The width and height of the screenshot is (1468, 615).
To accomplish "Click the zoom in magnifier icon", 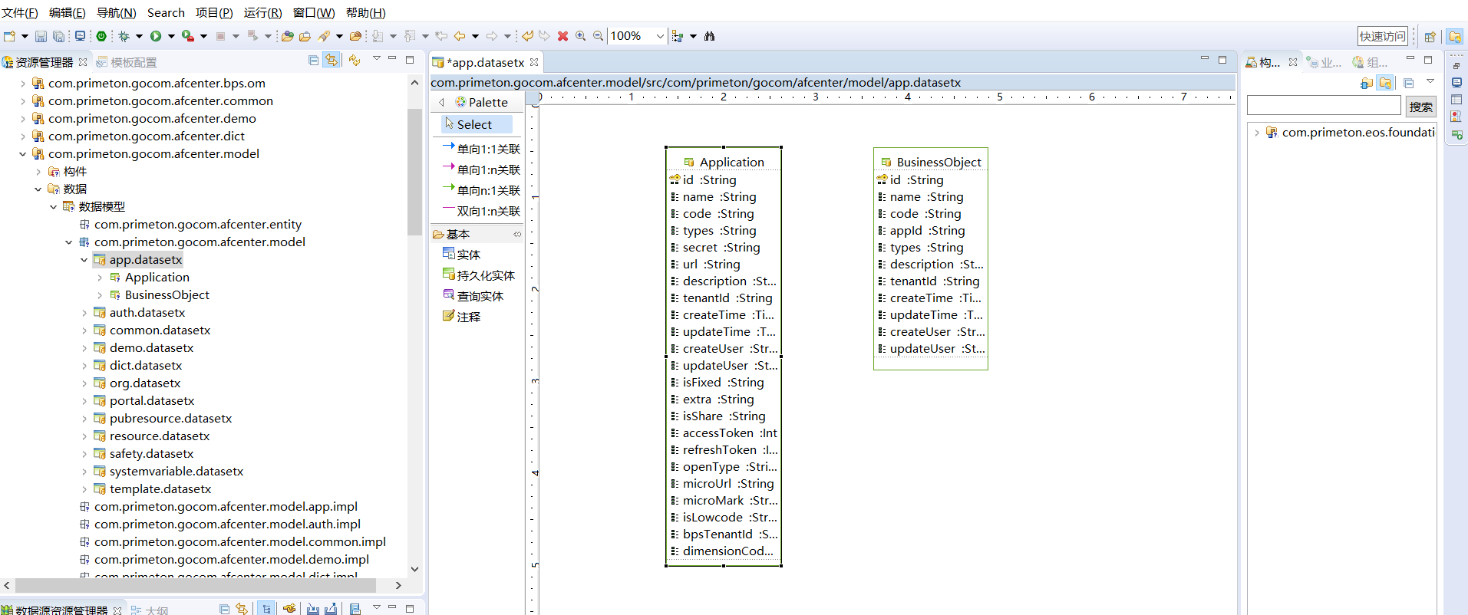I will coord(581,36).
